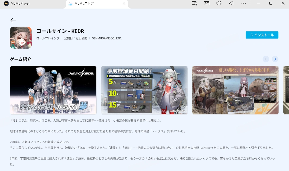Click the インストール button

[262, 35]
